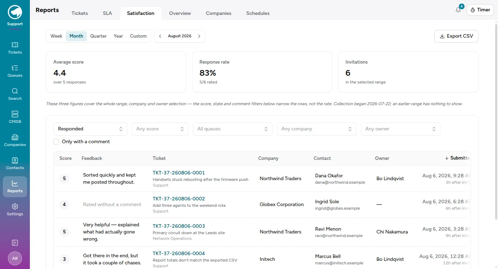Click the Export CSV button

(x=456, y=36)
